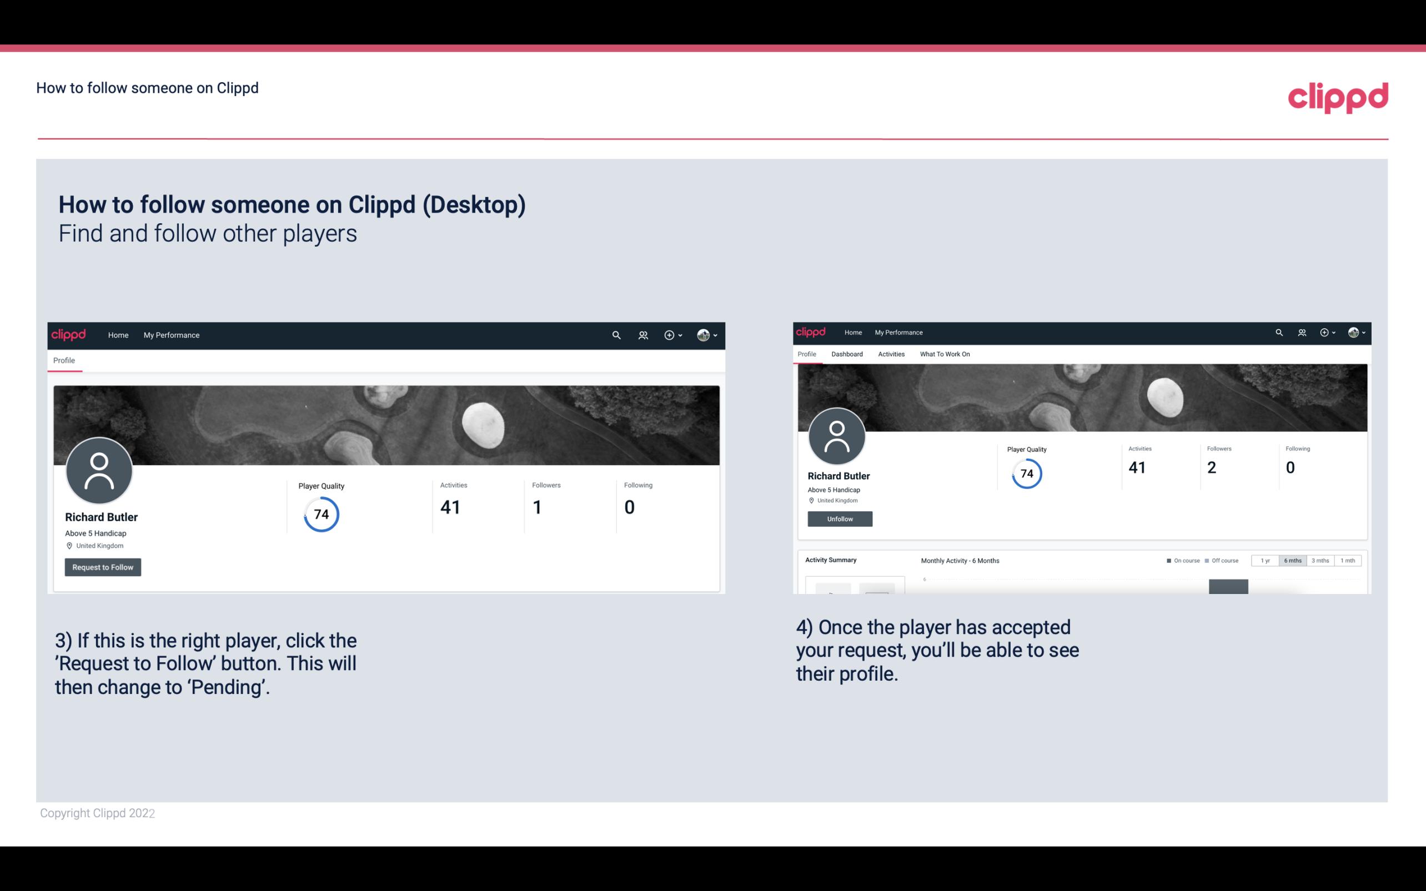
Task: Open the 'My Performance' menu item
Action: (172, 335)
